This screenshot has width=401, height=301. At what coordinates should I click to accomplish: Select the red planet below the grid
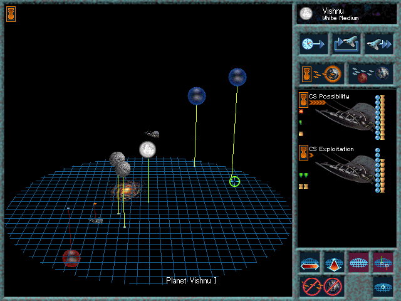71,258
